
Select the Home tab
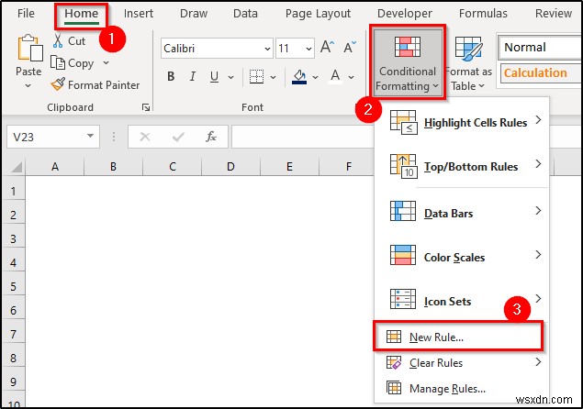[x=82, y=14]
